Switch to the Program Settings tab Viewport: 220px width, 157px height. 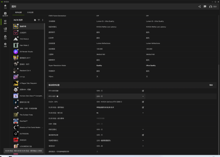point(18,12)
